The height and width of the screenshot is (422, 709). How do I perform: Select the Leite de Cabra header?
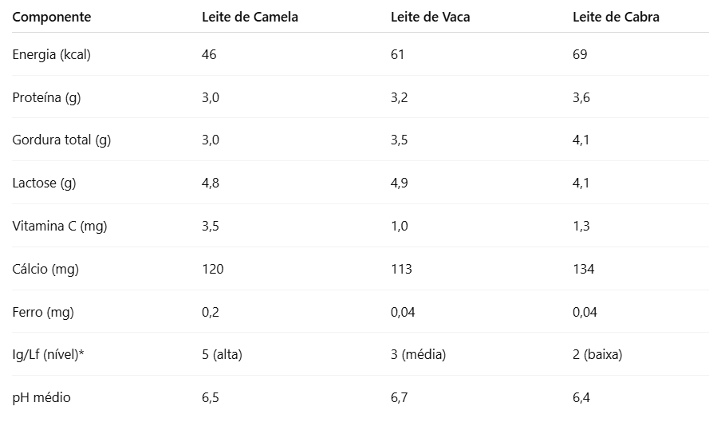pyautogui.click(x=616, y=18)
